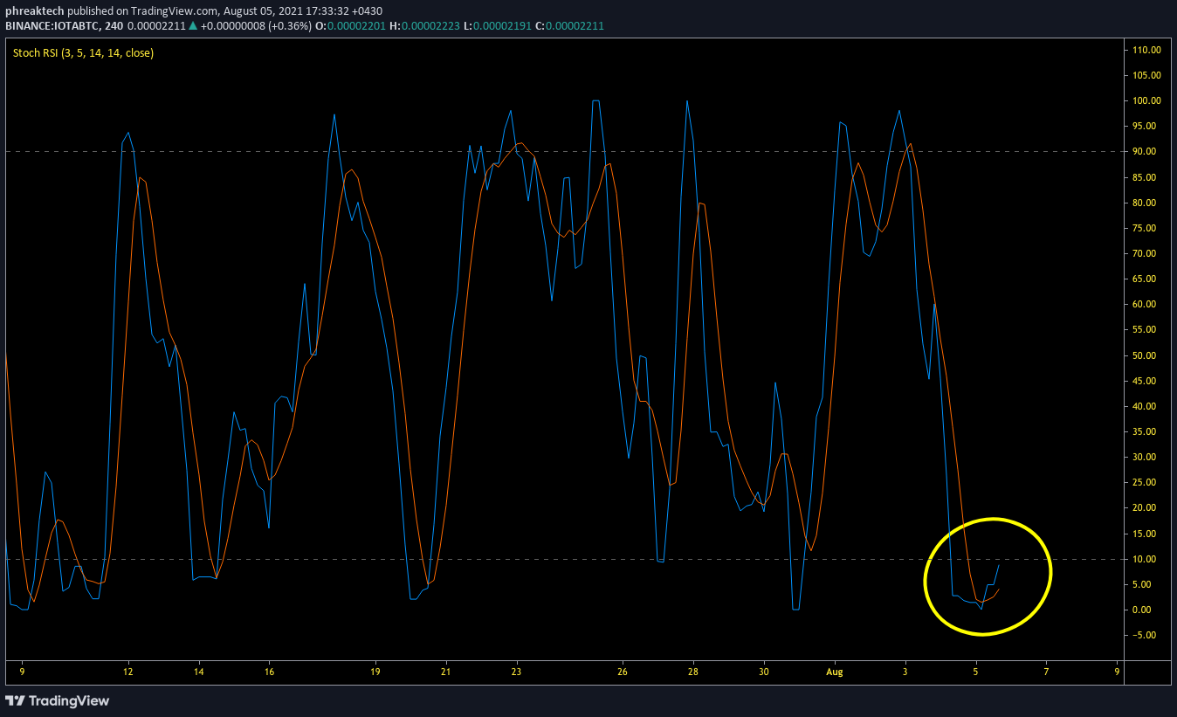The height and width of the screenshot is (717, 1177).
Task: Click the 16 date label on time axis
Action: 269,672
